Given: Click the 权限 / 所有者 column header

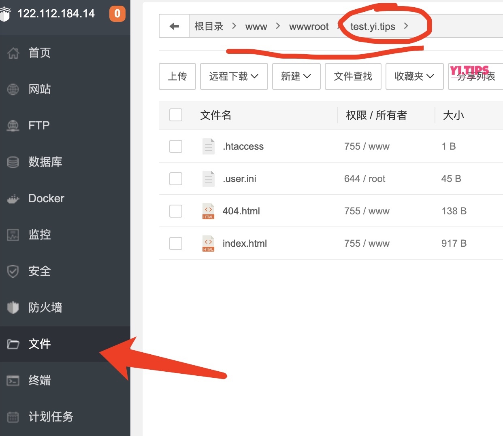Looking at the screenshot, I should (377, 115).
